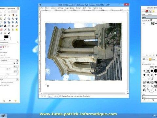Hide the layer using the eye icon
The width and height of the screenshot is (157, 118).
tap(144, 23)
